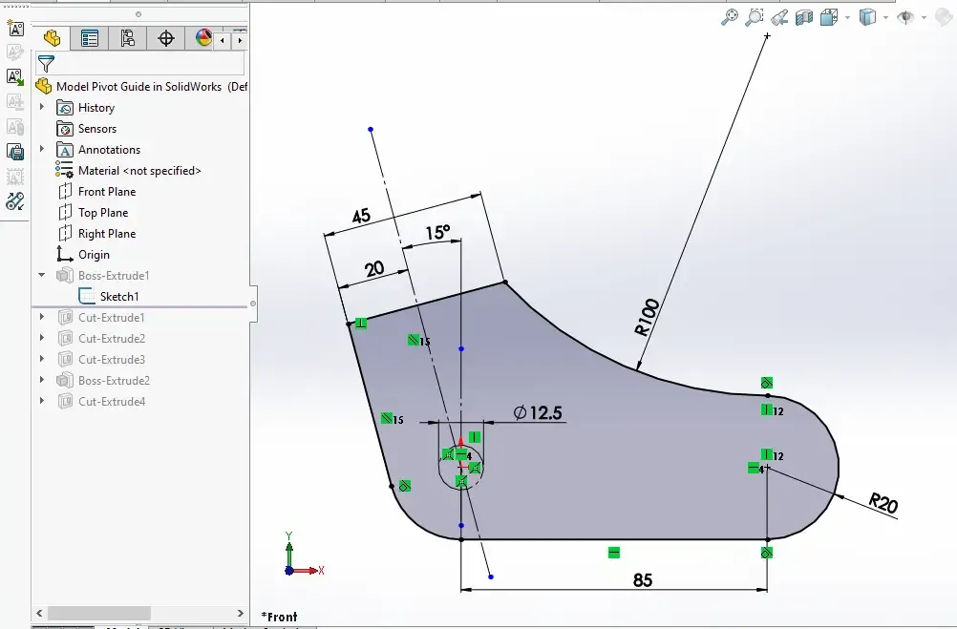This screenshot has height=629, width=957.
Task: Expand the Cut-Extrude1 feature
Action: coord(42,317)
